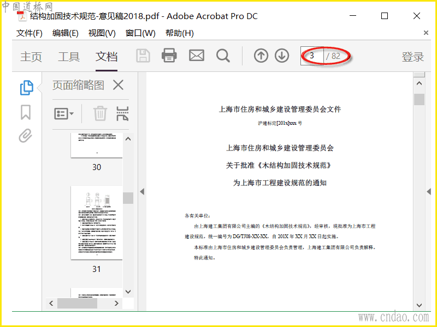Click the line 关于批准《木结构加固技术规范》
The image size is (437, 327).
pyautogui.click(x=280, y=166)
